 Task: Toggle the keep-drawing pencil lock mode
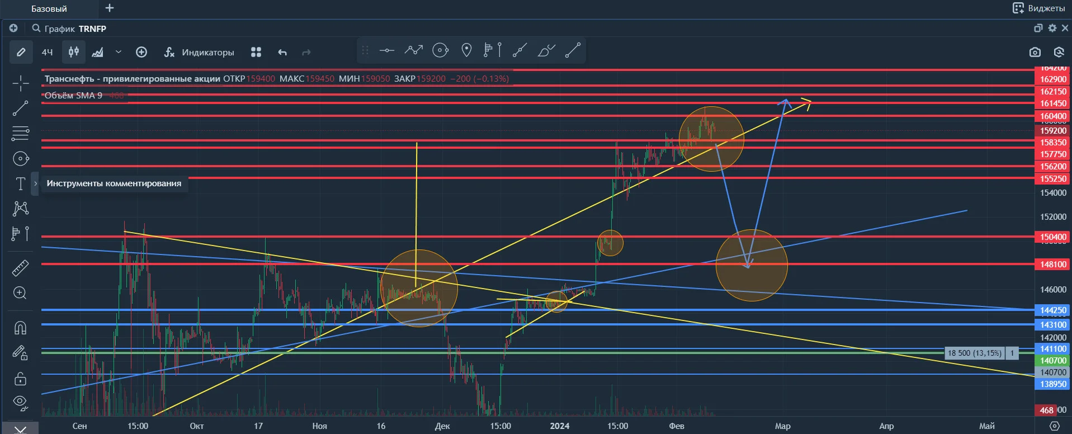point(21,352)
